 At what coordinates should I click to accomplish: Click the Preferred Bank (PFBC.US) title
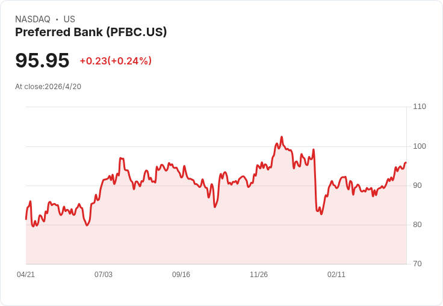91,33
